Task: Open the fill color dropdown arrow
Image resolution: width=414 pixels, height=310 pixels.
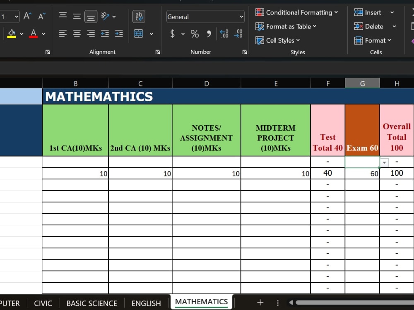Action: [x=22, y=34]
